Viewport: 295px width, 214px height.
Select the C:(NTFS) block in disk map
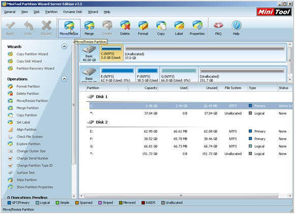click(x=111, y=53)
